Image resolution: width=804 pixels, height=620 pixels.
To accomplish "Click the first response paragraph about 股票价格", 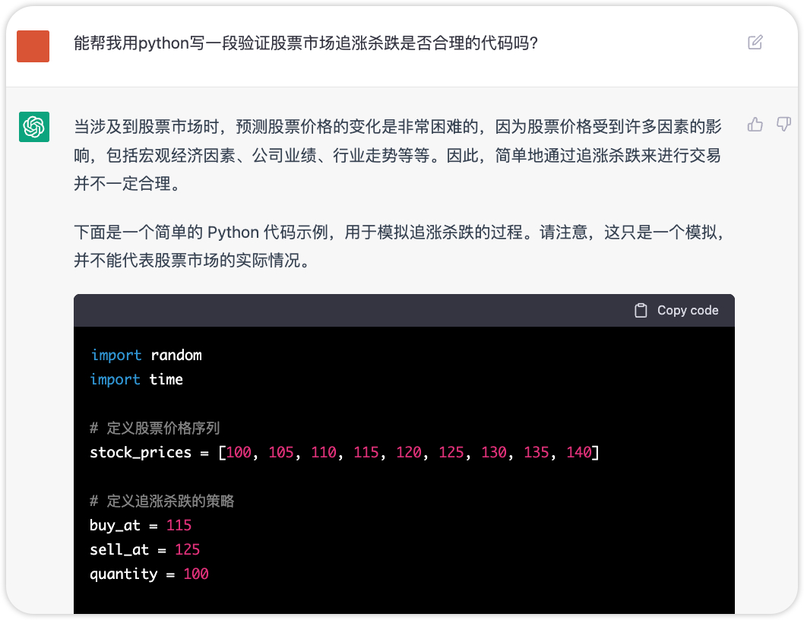I will (x=397, y=154).
